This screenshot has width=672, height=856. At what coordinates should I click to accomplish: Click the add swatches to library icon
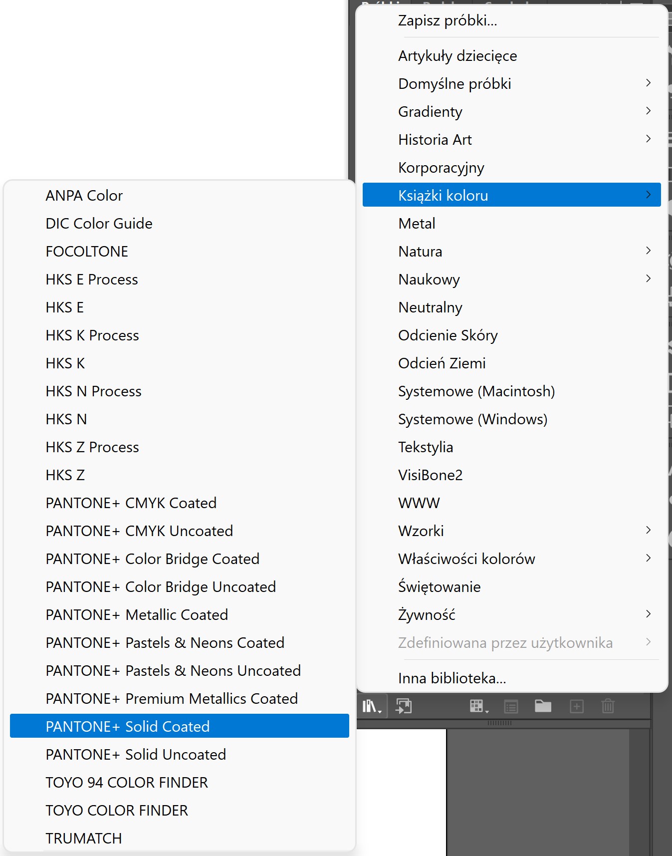pyautogui.click(x=404, y=706)
